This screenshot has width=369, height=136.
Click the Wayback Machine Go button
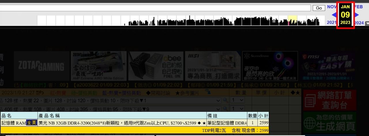pos(319,8)
